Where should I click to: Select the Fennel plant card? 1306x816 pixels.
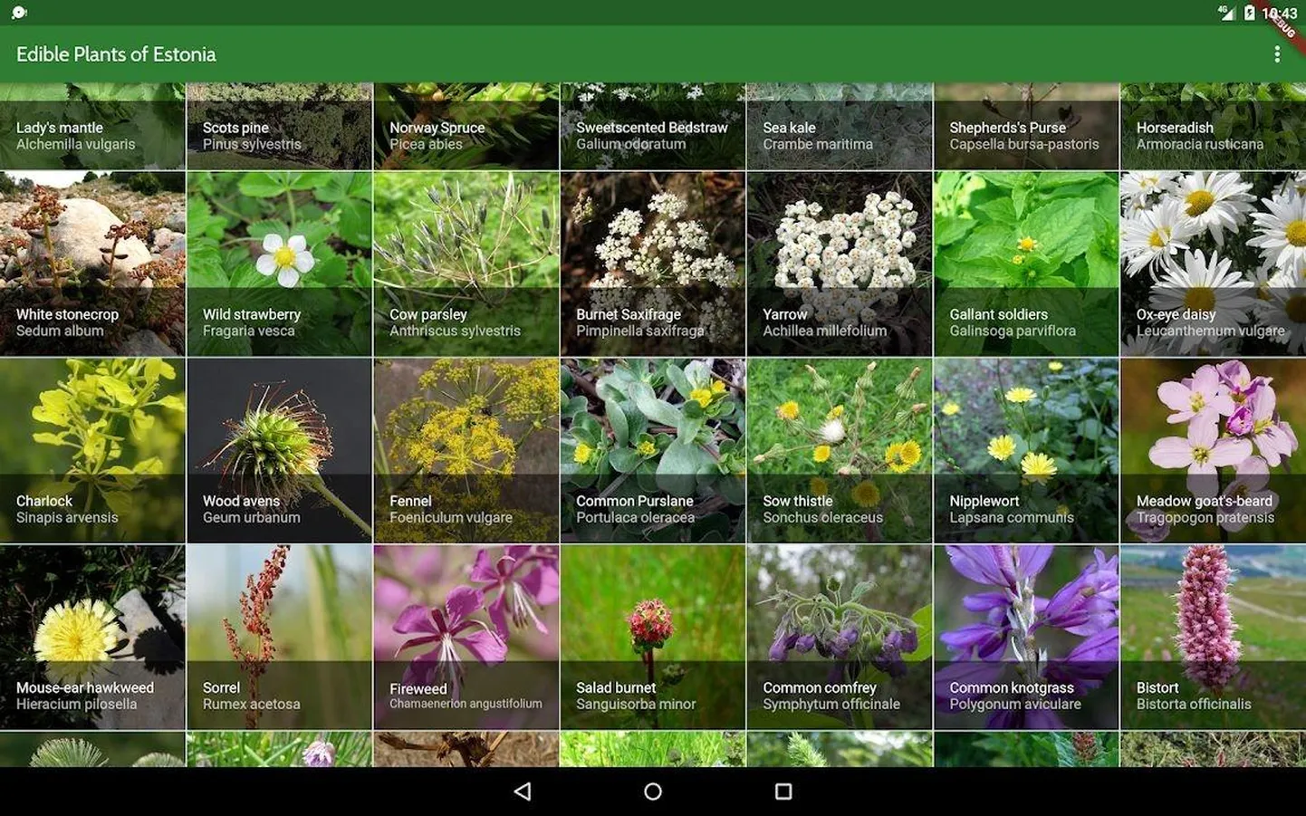click(x=466, y=450)
